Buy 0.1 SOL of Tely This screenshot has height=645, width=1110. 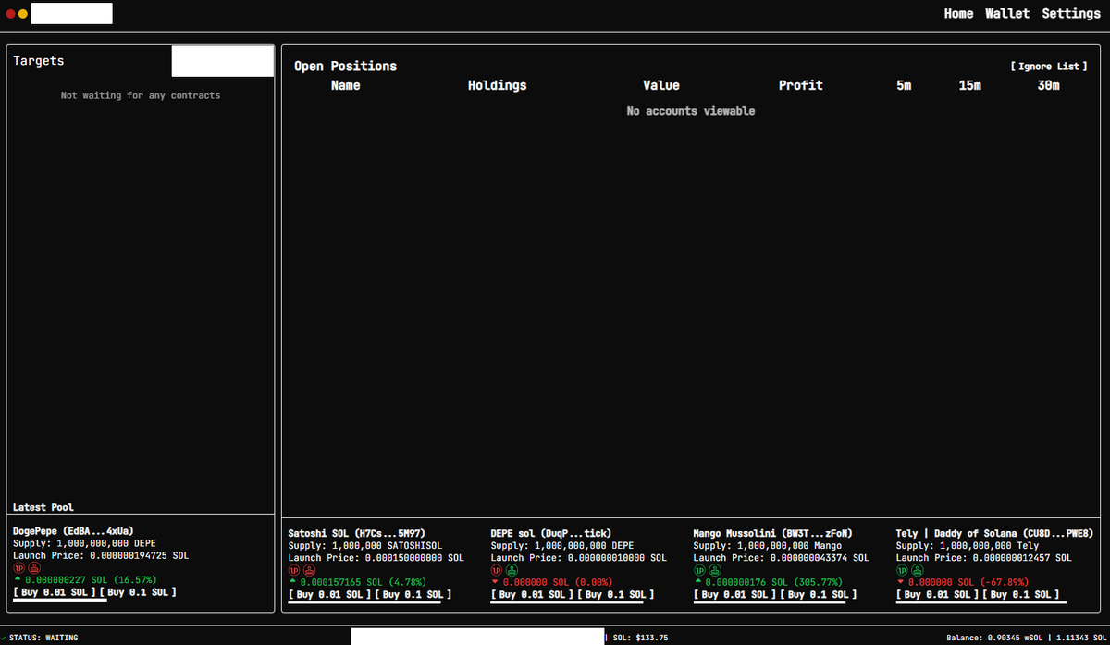[x=1021, y=594]
